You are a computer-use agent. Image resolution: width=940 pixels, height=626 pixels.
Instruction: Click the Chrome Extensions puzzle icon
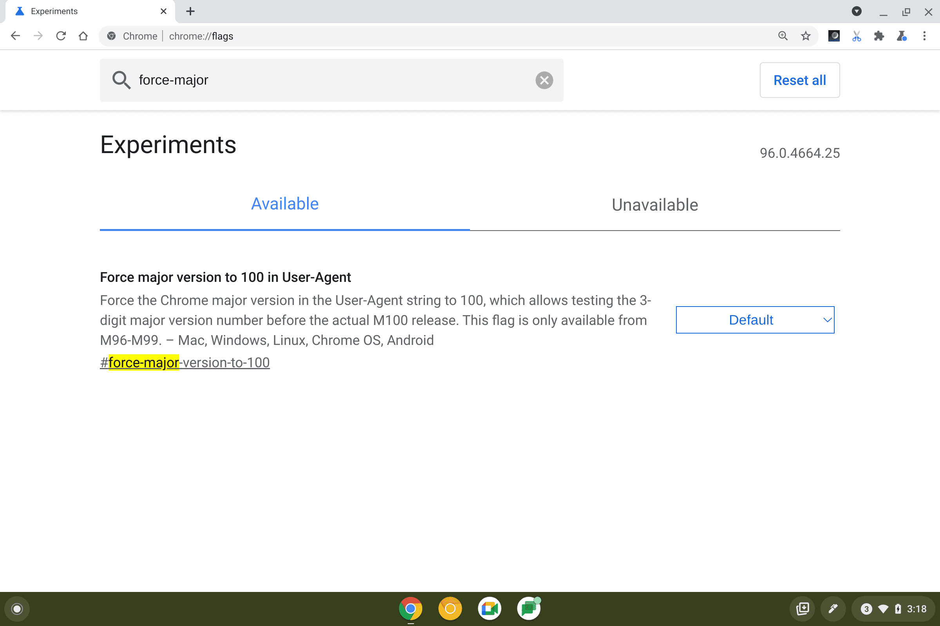[879, 36]
